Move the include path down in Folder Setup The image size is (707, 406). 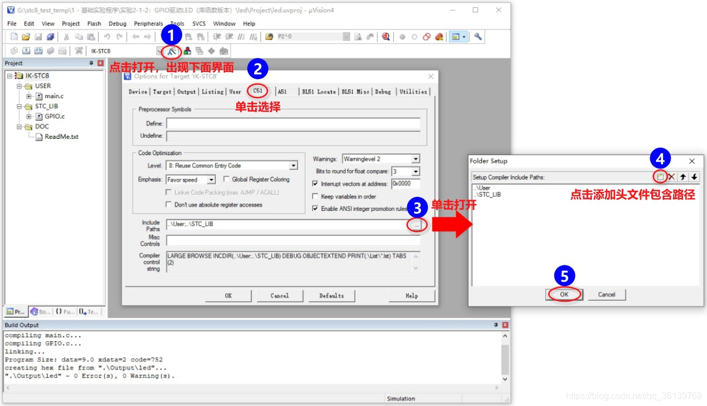[694, 177]
